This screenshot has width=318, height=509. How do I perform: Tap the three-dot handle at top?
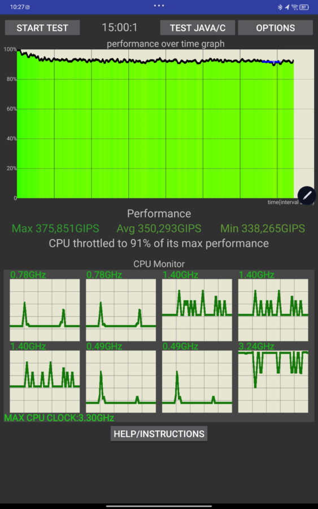click(159, 6)
